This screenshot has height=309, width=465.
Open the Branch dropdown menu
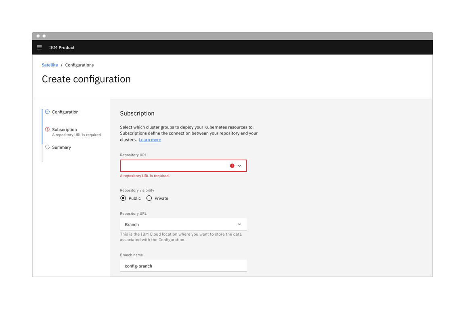(x=183, y=224)
